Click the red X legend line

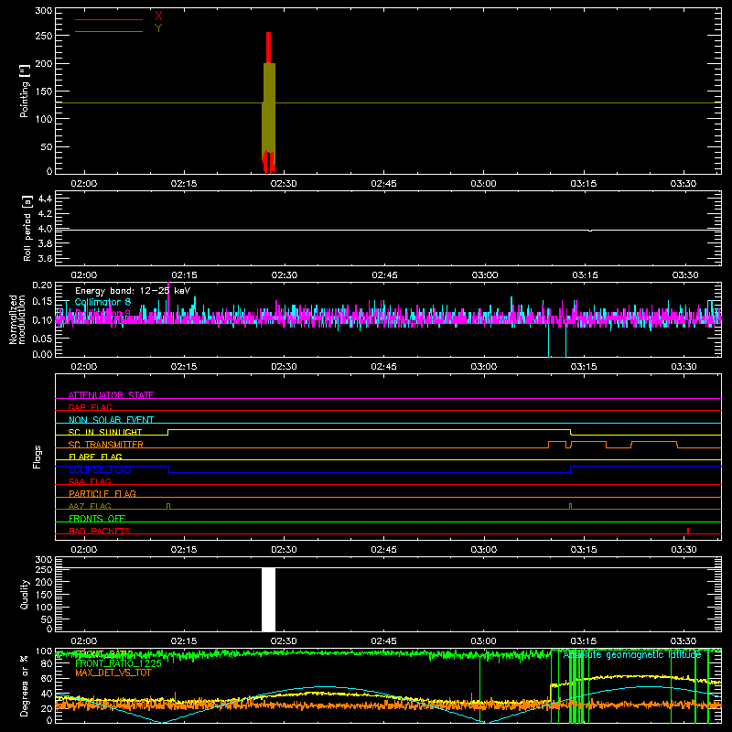109,19
